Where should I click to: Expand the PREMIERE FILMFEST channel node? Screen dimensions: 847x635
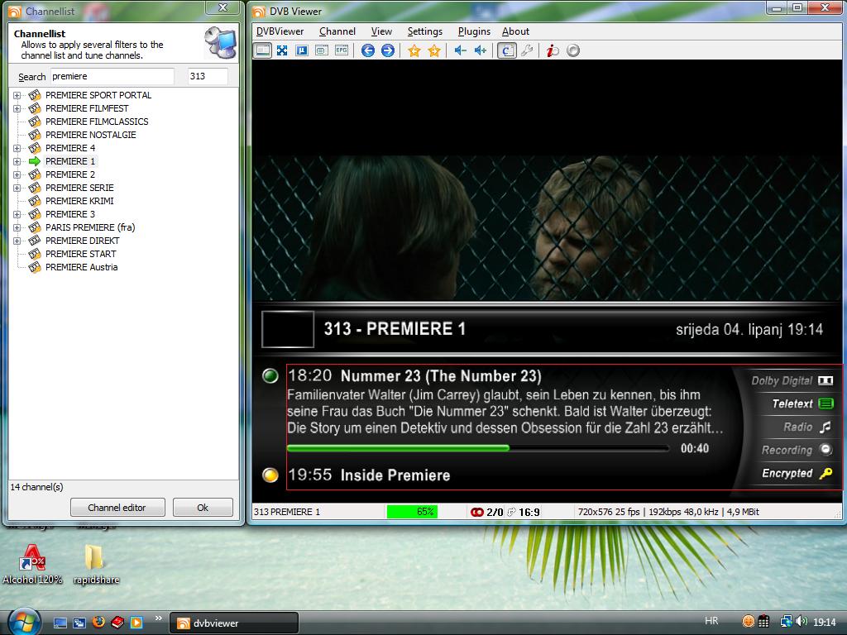[x=17, y=108]
